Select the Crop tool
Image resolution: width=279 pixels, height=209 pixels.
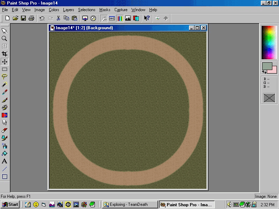point(5,54)
